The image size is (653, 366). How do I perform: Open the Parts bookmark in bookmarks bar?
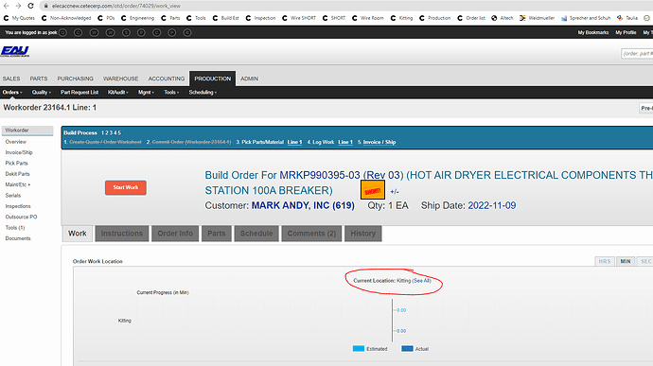170,18
